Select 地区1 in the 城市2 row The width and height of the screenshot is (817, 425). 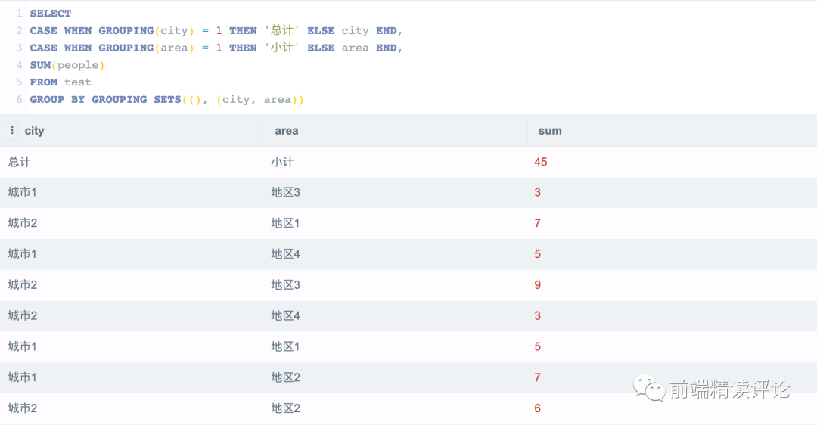285,223
